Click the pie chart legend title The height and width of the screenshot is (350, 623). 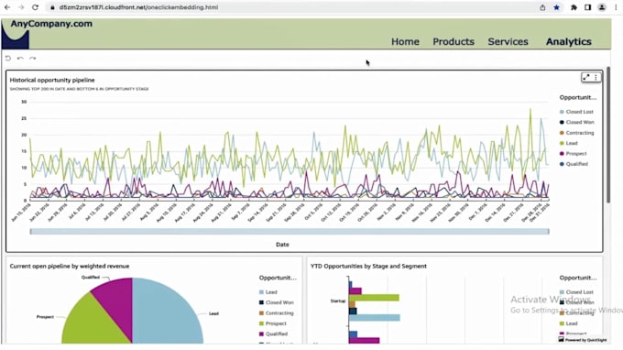click(278, 278)
